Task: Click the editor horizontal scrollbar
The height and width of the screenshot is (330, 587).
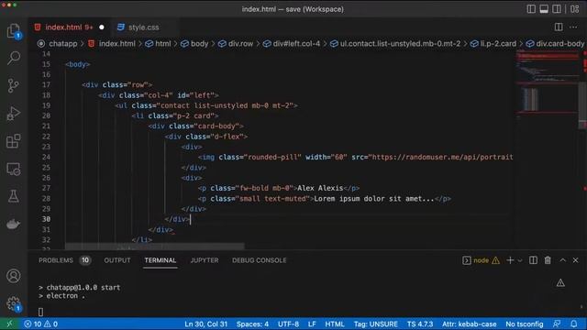Action: (x=155, y=247)
